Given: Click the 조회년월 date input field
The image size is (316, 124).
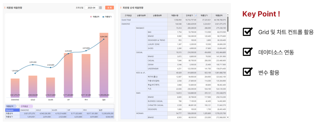Looking at the screenshot, I should pos(91,8).
